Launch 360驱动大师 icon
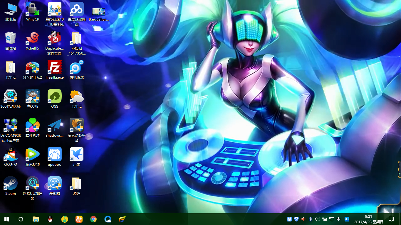The image size is (401, 225). point(11,99)
